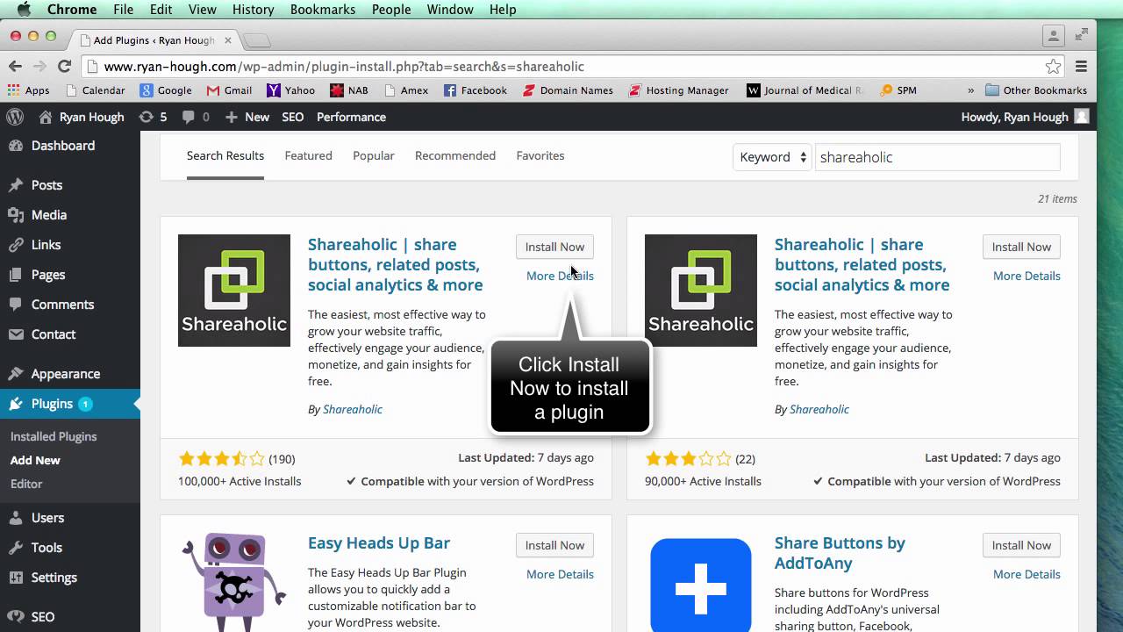Reload the page with refresh icon
1123x632 pixels.
(x=64, y=66)
